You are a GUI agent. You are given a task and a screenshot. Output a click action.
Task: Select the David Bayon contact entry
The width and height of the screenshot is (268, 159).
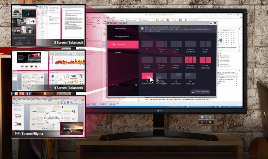[224, 56]
